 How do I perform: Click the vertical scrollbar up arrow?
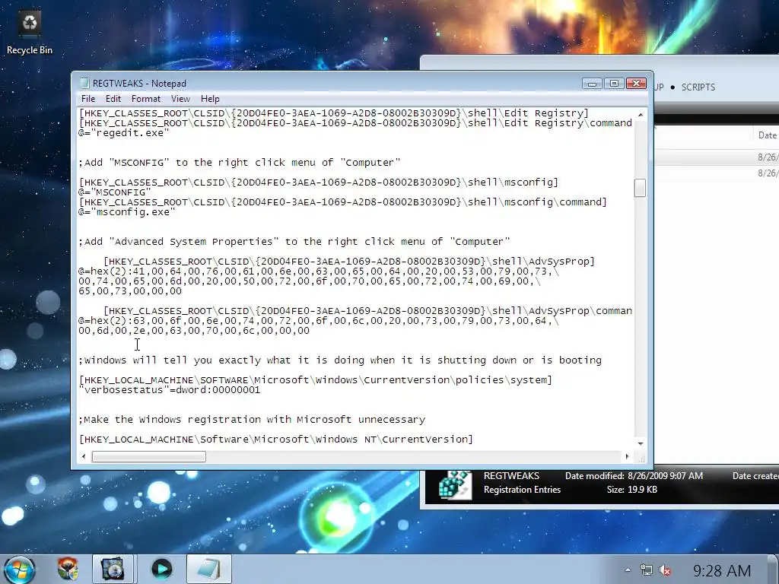(x=641, y=115)
